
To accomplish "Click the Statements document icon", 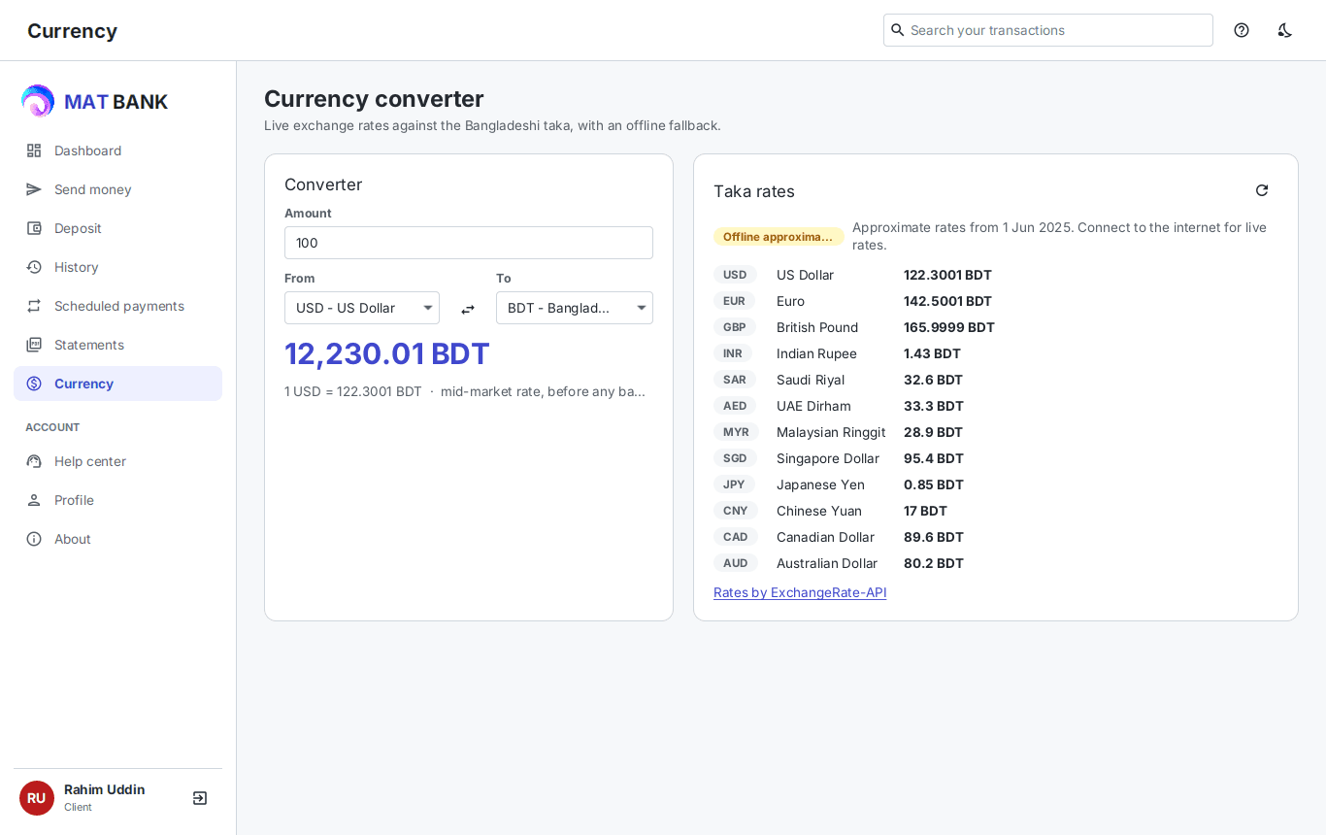I will 34,345.
